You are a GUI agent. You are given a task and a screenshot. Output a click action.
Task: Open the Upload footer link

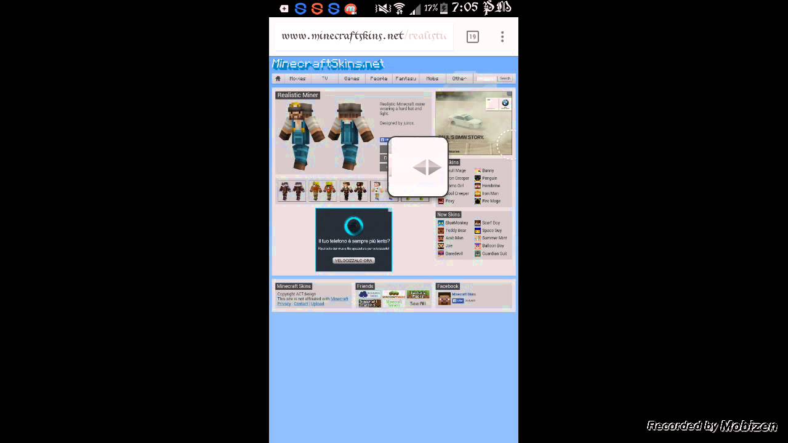[317, 304]
